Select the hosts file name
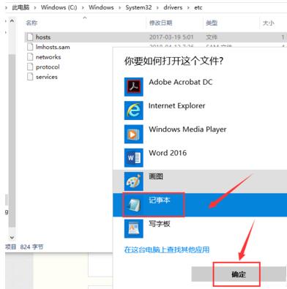Screen dimensions: 287x289 point(43,37)
